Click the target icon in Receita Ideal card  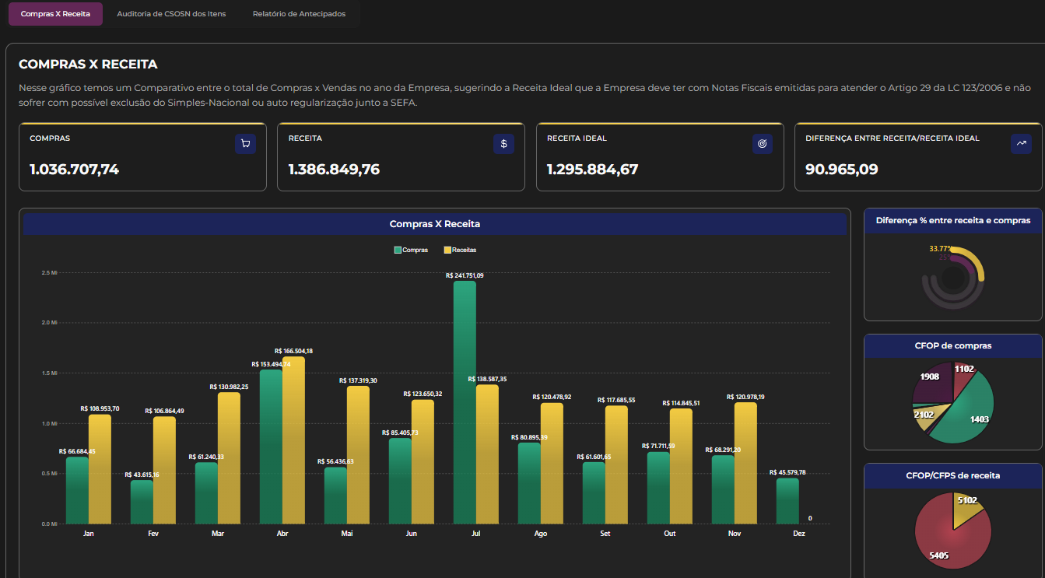(x=763, y=144)
